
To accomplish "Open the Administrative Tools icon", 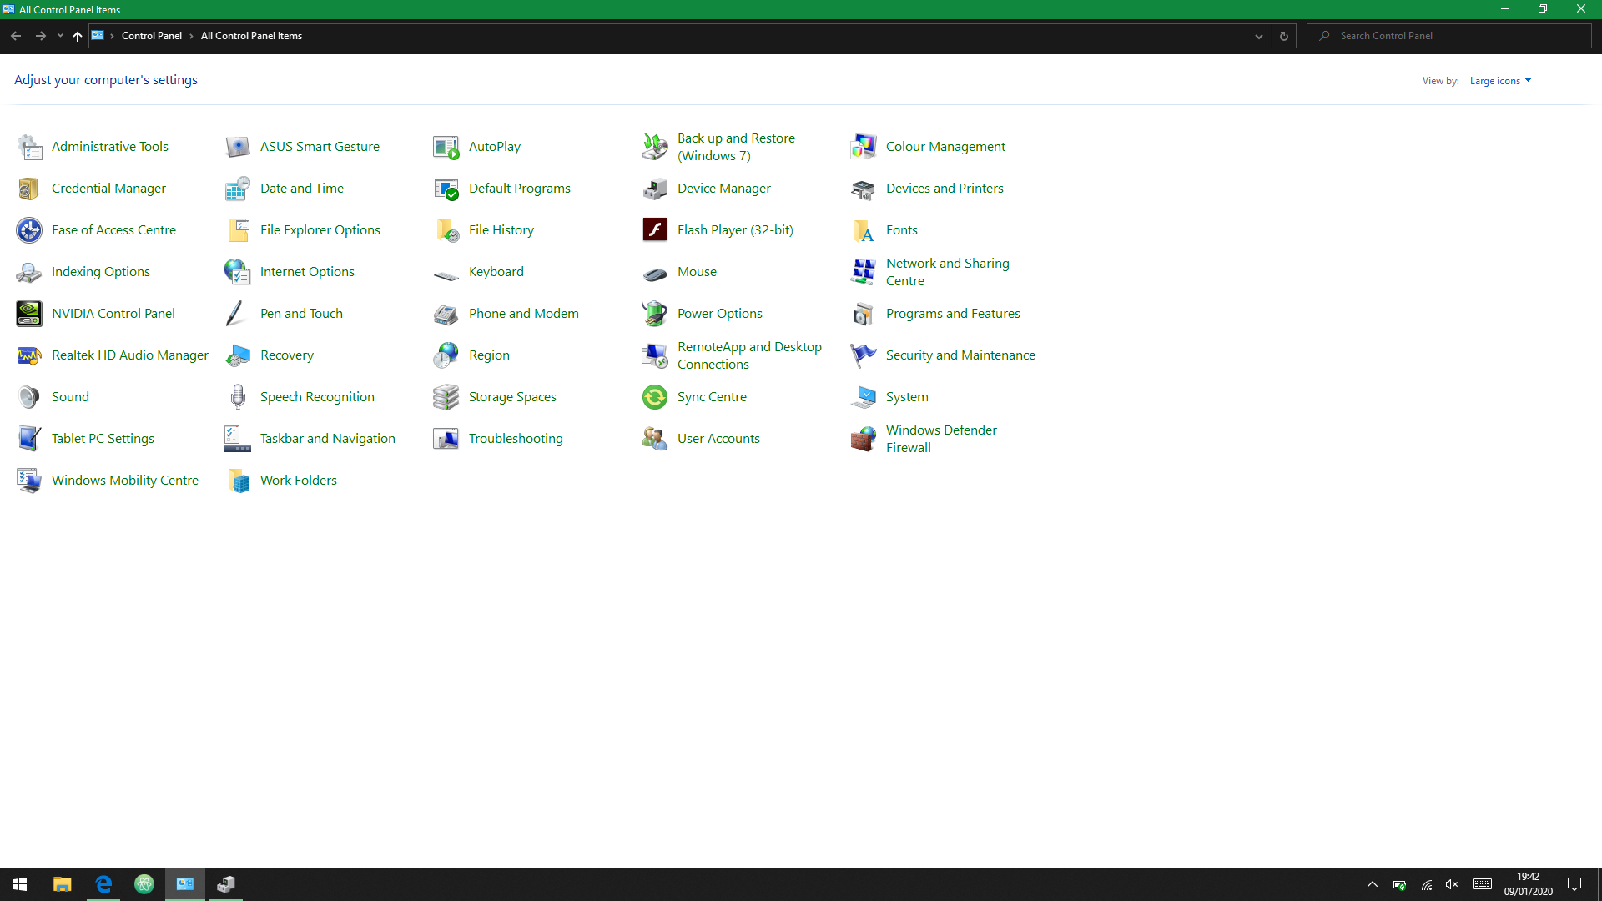I will pos(29,147).
